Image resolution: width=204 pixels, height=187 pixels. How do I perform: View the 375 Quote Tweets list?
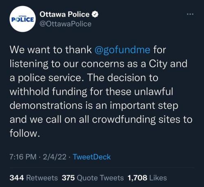click(93, 178)
